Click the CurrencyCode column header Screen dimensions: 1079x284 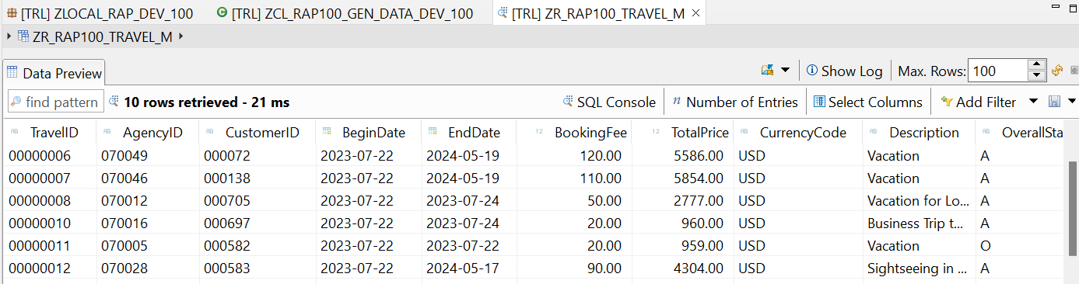click(x=798, y=133)
